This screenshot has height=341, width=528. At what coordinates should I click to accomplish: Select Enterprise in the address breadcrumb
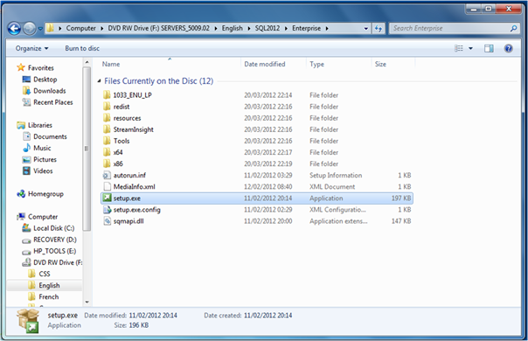click(307, 28)
